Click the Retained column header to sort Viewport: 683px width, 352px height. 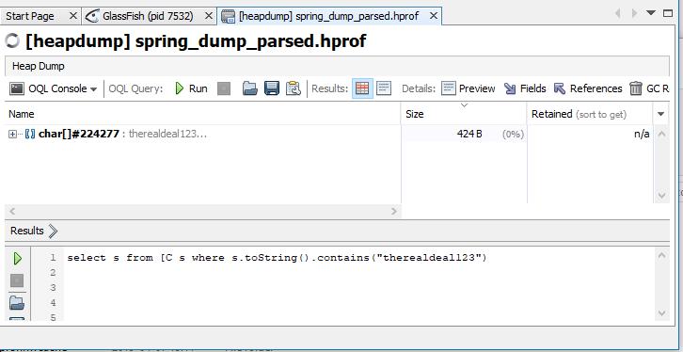tap(589, 114)
